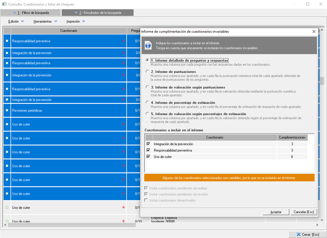This screenshot has width=327, height=238.
Task: Select Informe de valoración según puntuaciones
Action: tap(147, 87)
